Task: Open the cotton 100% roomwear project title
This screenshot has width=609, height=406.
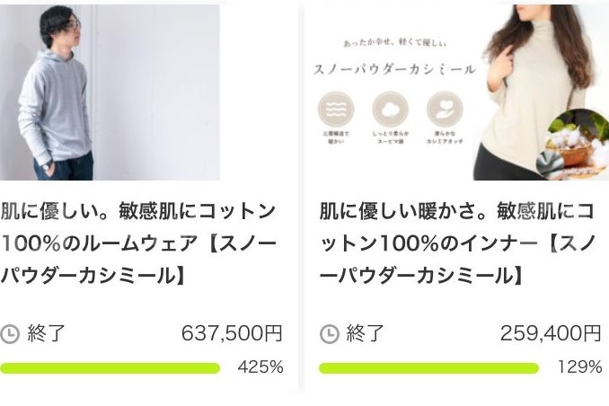Action: [139, 243]
